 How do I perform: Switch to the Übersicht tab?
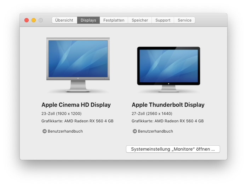[64, 20]
